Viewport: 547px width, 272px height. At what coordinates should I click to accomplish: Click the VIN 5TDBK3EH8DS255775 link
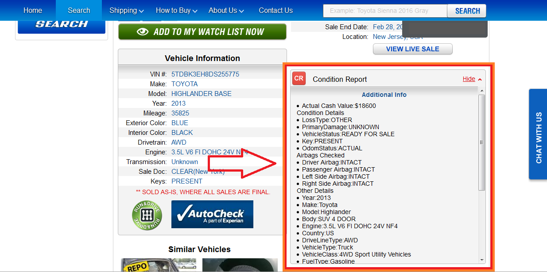click(x=205, y=74)
